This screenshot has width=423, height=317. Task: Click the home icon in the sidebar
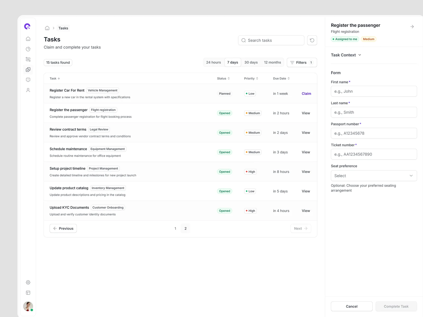click(x=28, y=39)
